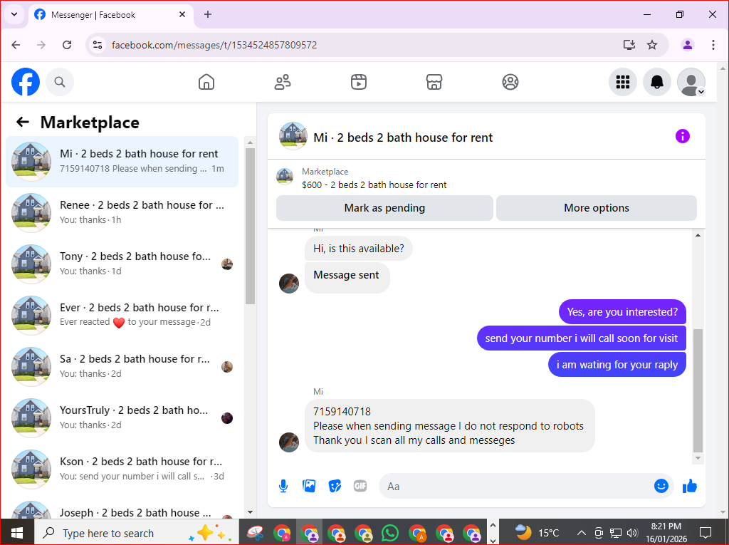Open the Chrome profile icon
The image size is (729, 545).
point(688,45)
